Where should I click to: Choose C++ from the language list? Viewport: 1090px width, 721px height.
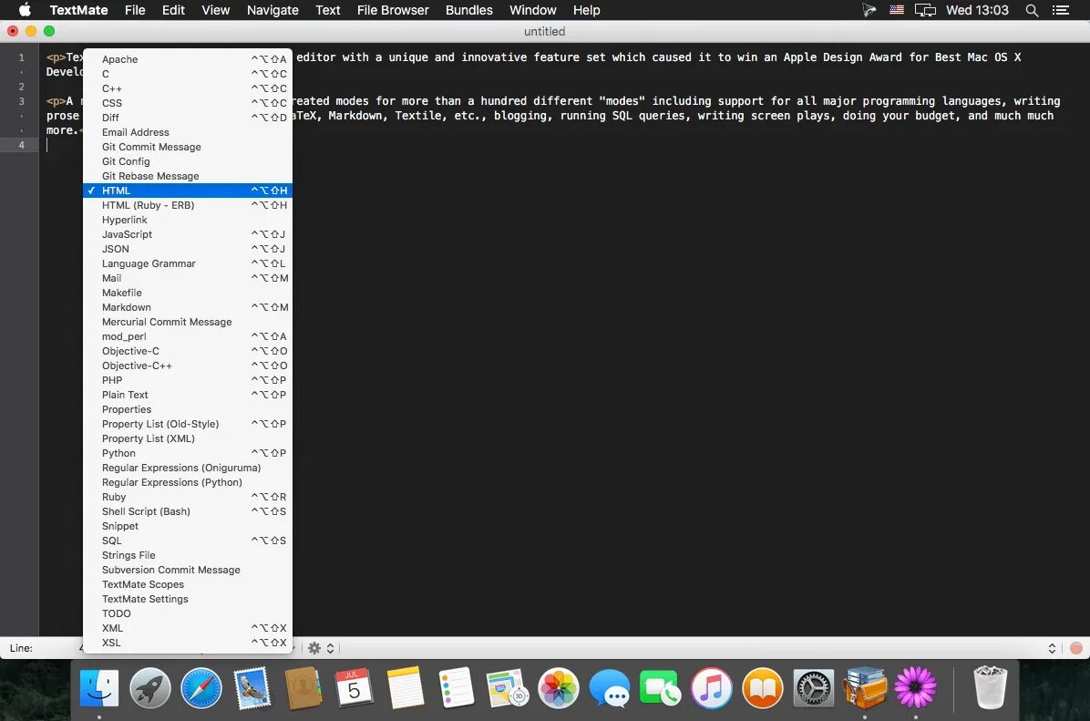point(188,88)
